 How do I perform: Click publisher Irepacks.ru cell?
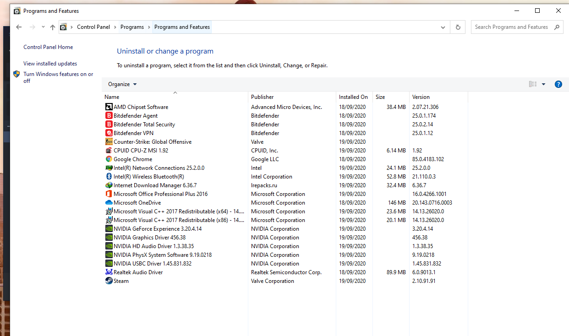click(x=264, y=185)
